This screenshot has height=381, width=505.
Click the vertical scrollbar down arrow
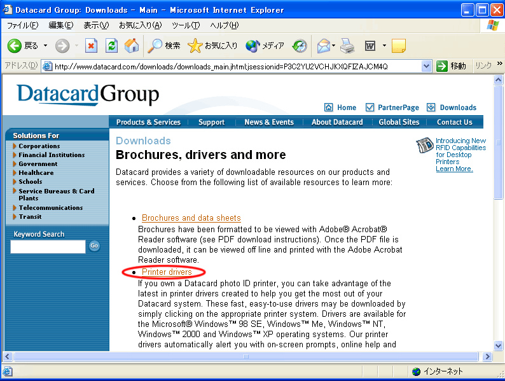[x=498, y=346]
